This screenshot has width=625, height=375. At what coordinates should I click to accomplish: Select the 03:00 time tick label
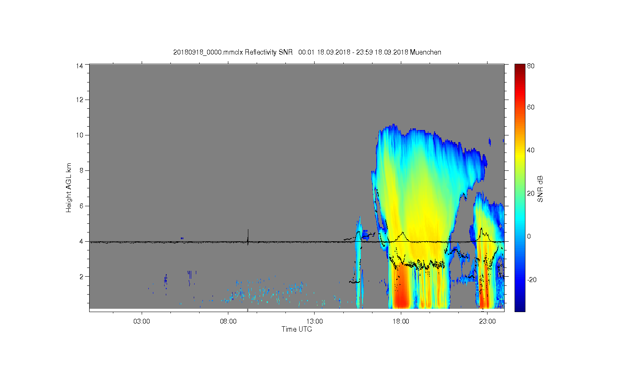pos(142,322)
